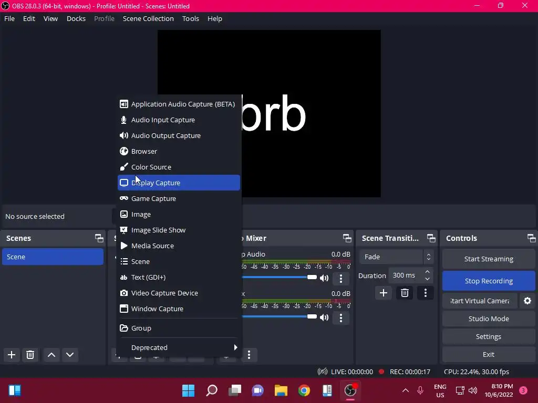
Task: Click Stop Recording button
Action: point(489,281)
